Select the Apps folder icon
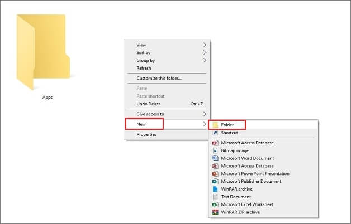Screen dimensions: 351x224 (43, 52)
